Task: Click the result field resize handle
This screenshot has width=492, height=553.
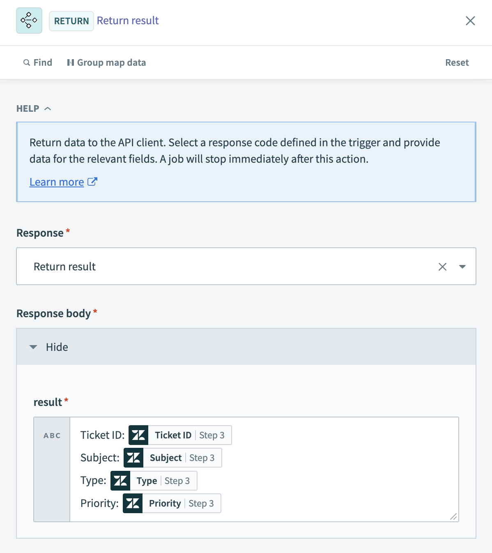Action: click(x=453, y=517)
